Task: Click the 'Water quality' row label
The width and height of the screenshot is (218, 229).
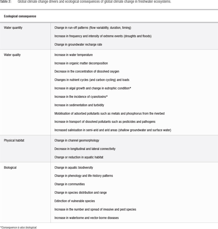Action: [x=12, y=55]
